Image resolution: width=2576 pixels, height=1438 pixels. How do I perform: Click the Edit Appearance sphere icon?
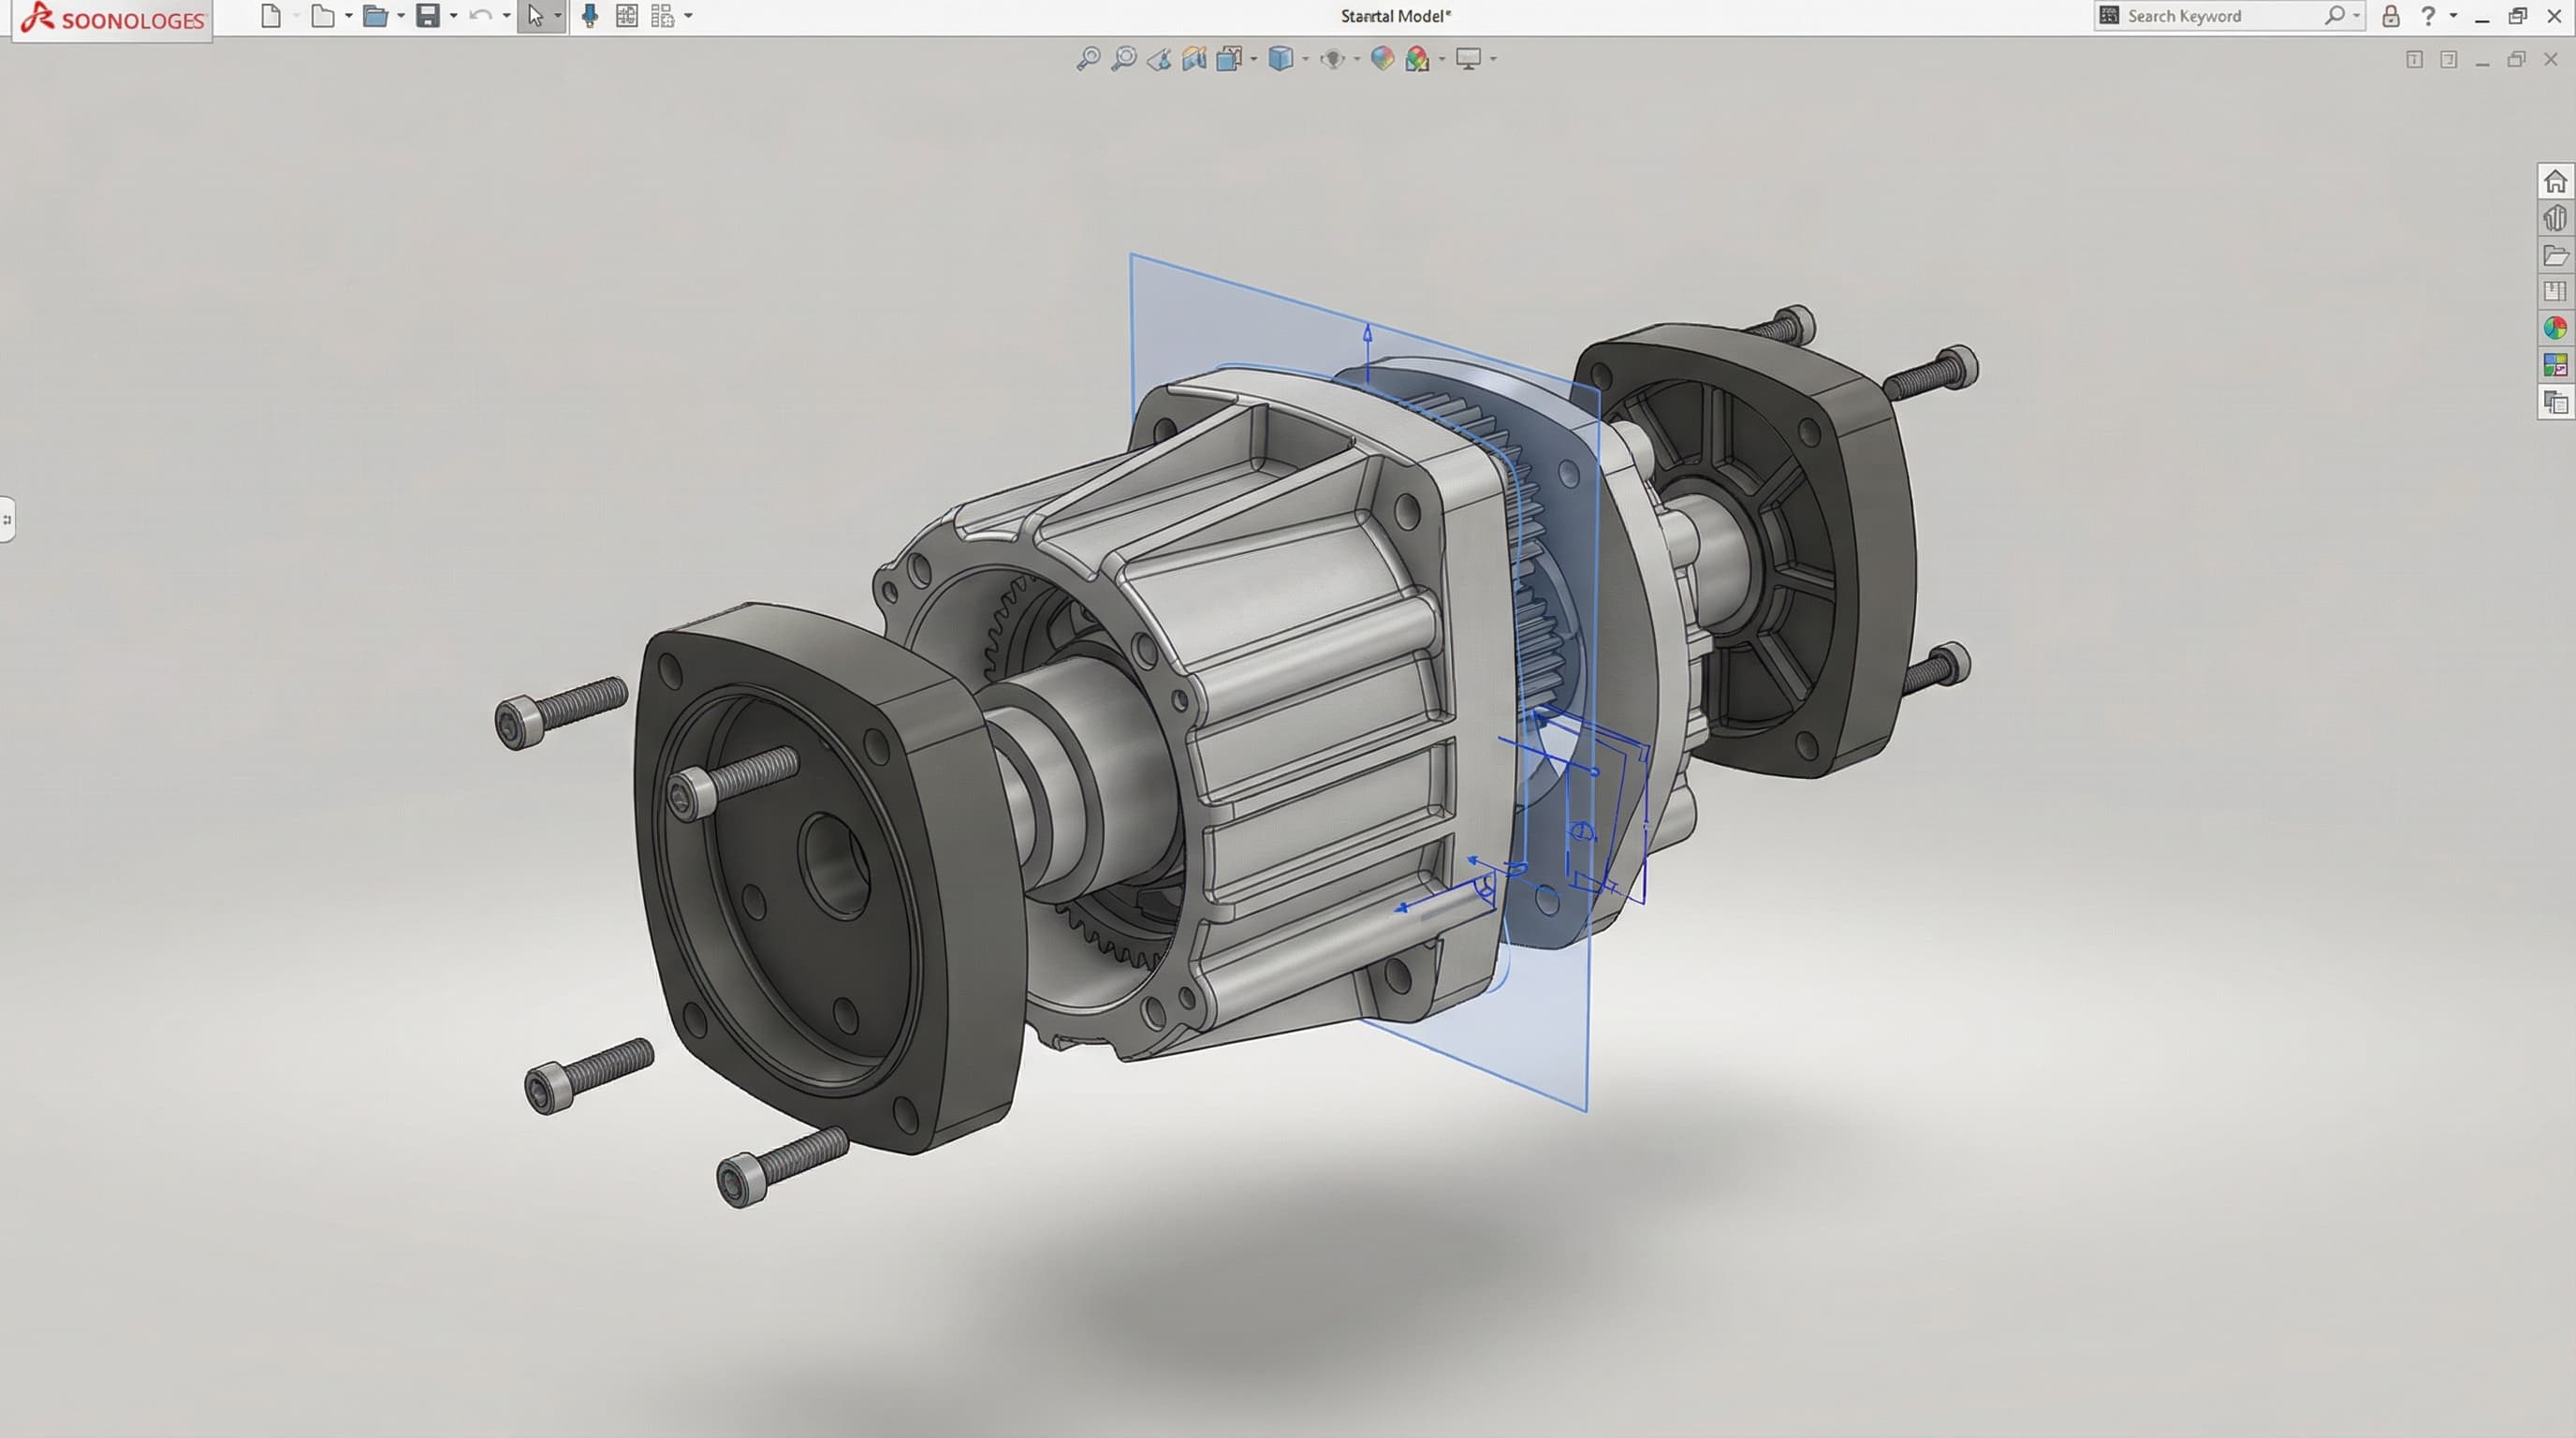1383,59
